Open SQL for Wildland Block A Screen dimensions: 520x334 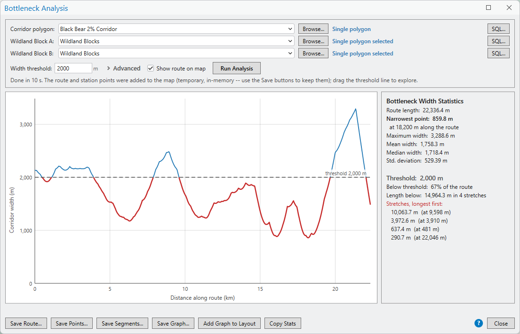pyautogui.click(x=498, y=41)
